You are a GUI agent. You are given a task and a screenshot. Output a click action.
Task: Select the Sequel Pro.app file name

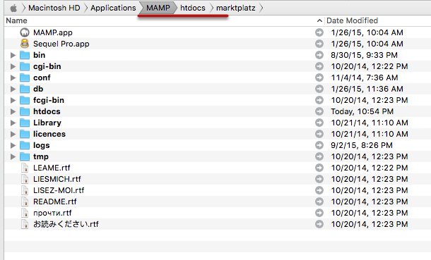click(61, 44)
